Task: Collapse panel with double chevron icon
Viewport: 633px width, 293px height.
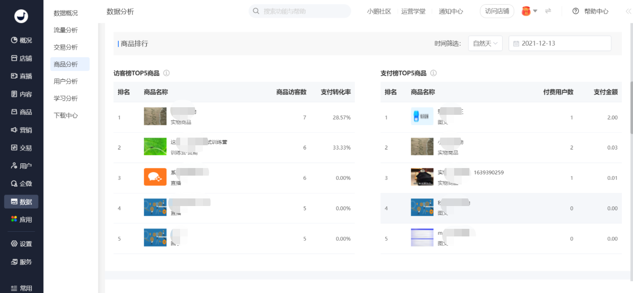Action: [628, 11]
